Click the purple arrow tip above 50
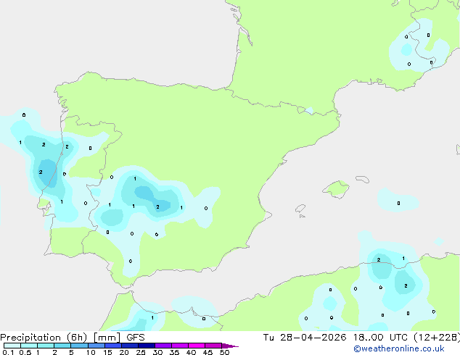Image resolution: width=460 pixels, height=355 pixels. [x=230, y=346]
